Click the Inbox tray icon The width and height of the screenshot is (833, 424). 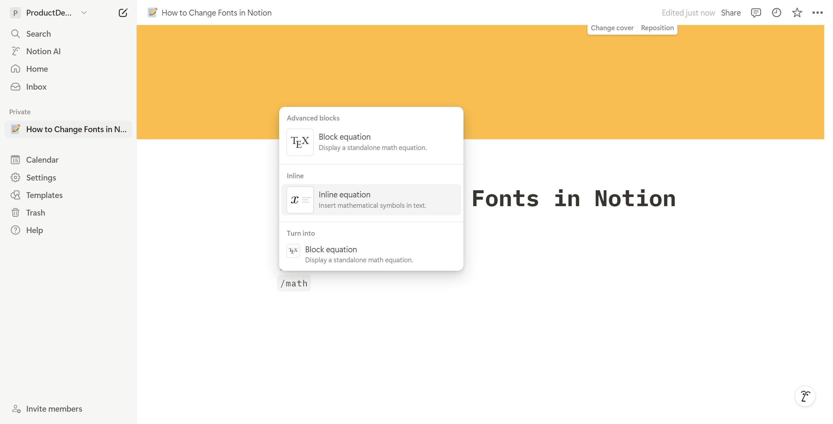click(x=15, y=87)
